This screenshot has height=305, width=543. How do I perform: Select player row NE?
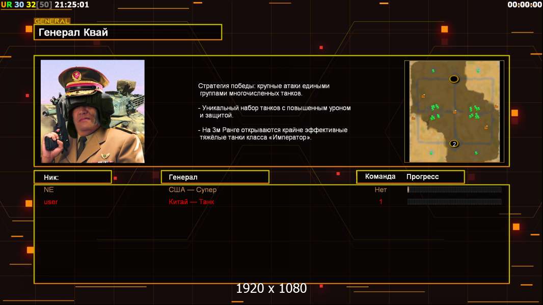tap(271, 190)
